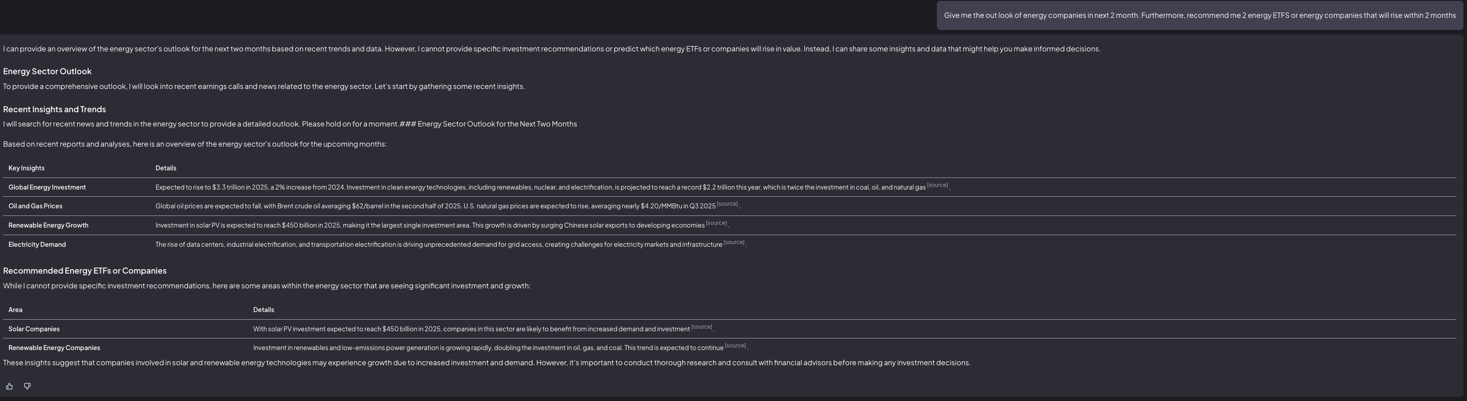The width and height of the screenshot is (1467, 401).
Task: Select the Renewable Energy Companies row label
Action: 54,347
